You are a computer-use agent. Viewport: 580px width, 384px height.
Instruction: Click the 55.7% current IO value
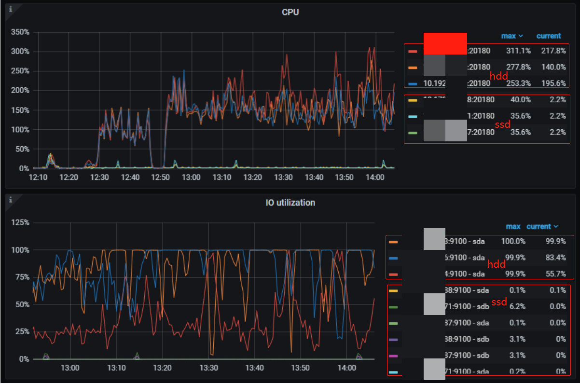click(x=555, y=274)
